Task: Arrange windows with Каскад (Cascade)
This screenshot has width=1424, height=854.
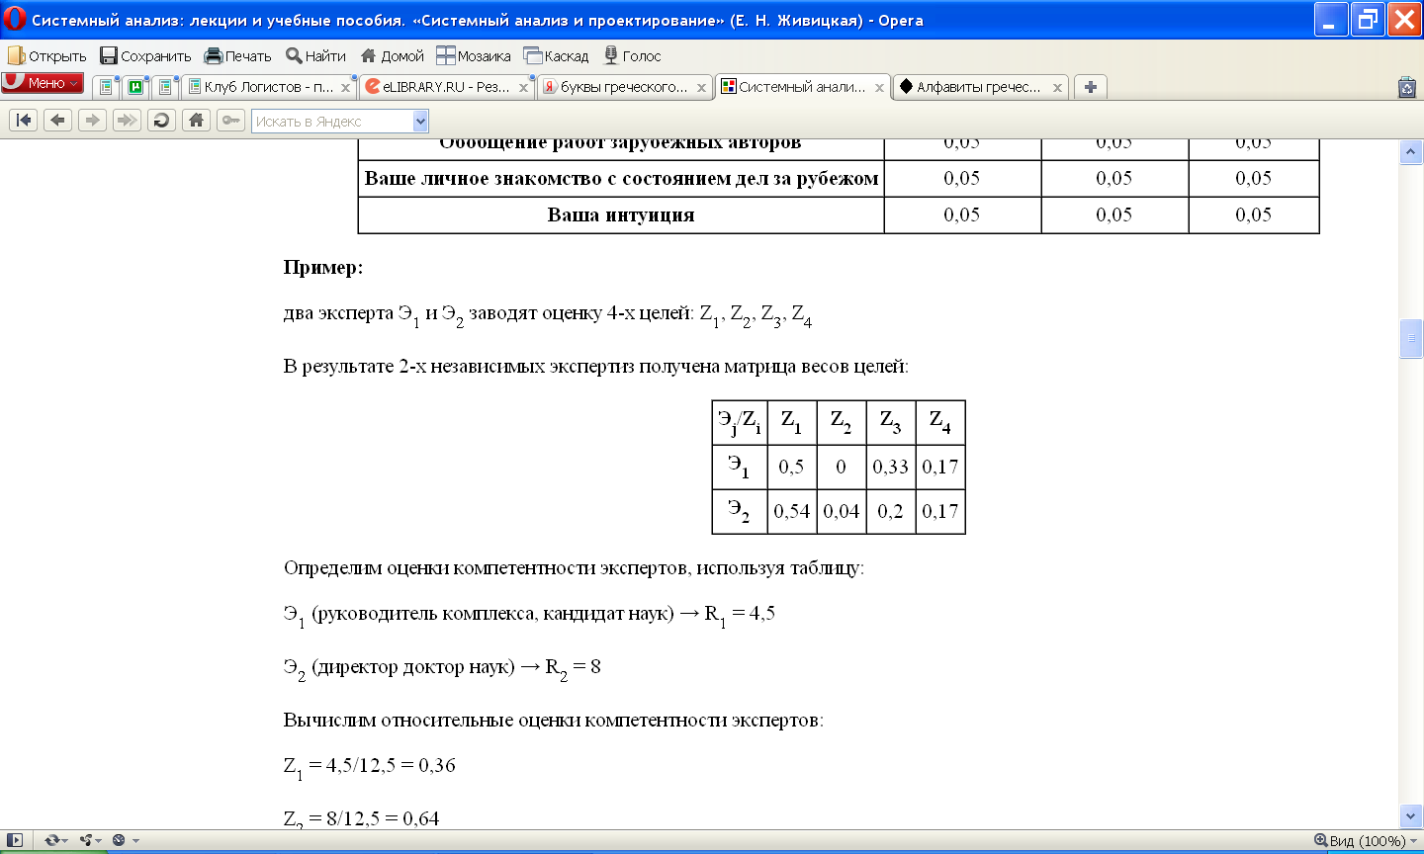Action: (556, 55)
